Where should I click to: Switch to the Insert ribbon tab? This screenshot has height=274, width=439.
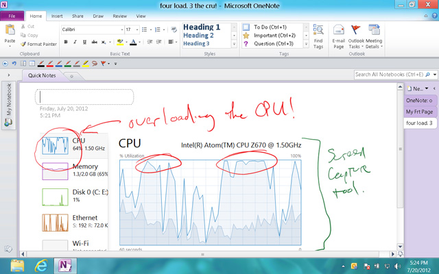point(57,16)
